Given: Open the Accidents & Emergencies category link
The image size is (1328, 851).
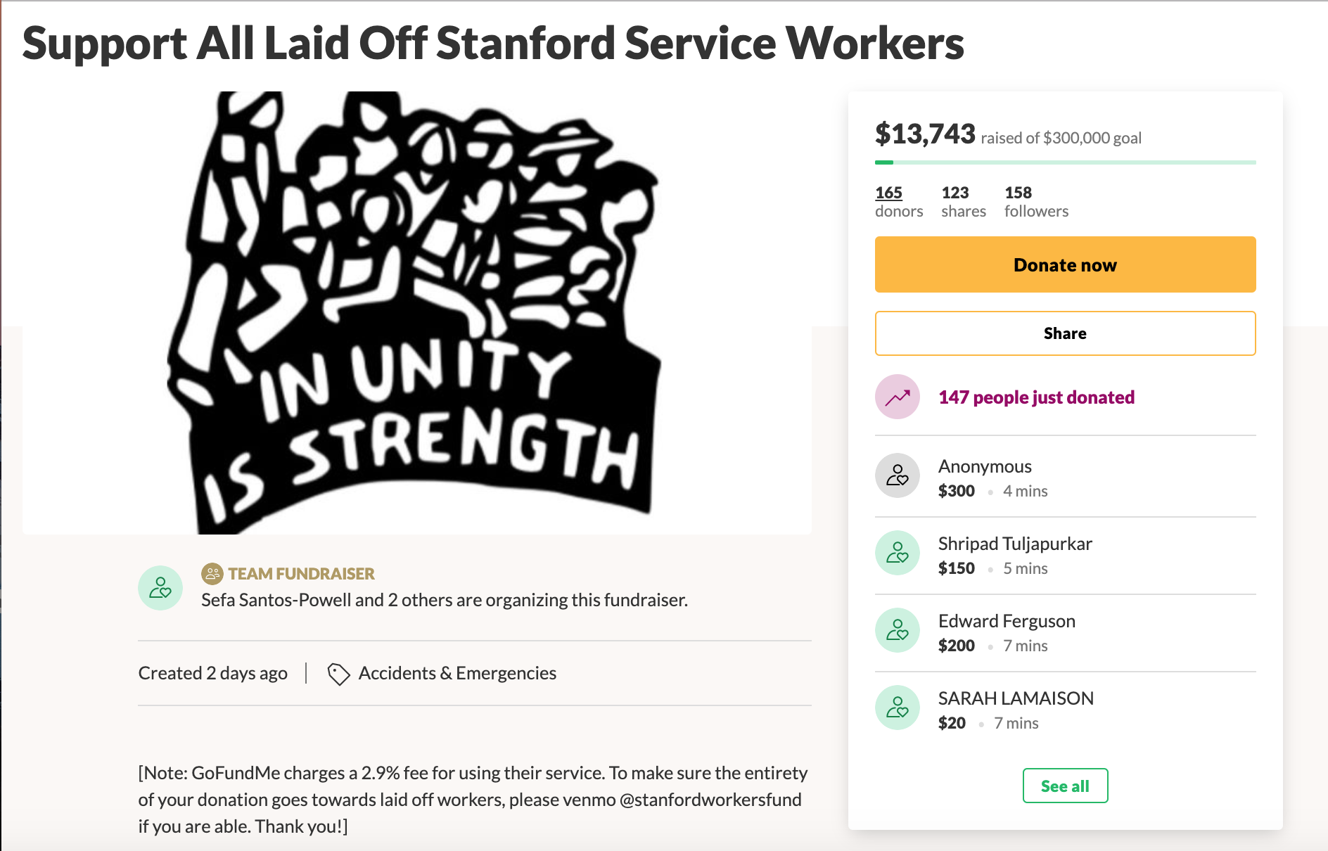Looking at the screenshot, I should click(457, 674).
